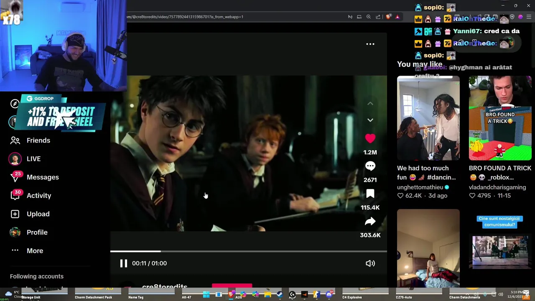Click the 'Following accounts' heading

pyautogui.click(x=37, y=276)
